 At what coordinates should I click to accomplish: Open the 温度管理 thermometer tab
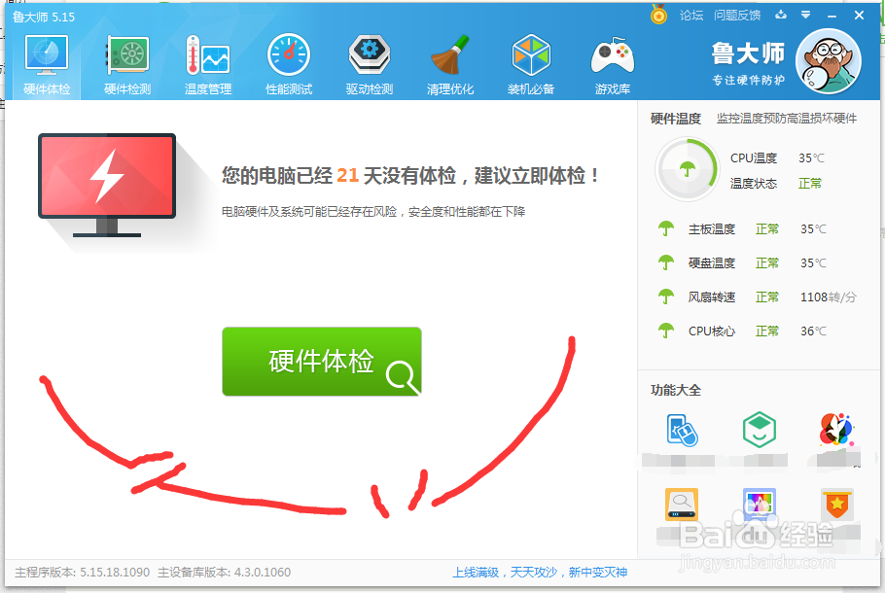pyautogui.click(x=208, y=65)
